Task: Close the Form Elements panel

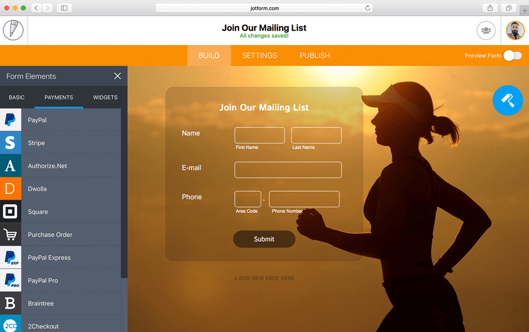Action: coord(118,76)
